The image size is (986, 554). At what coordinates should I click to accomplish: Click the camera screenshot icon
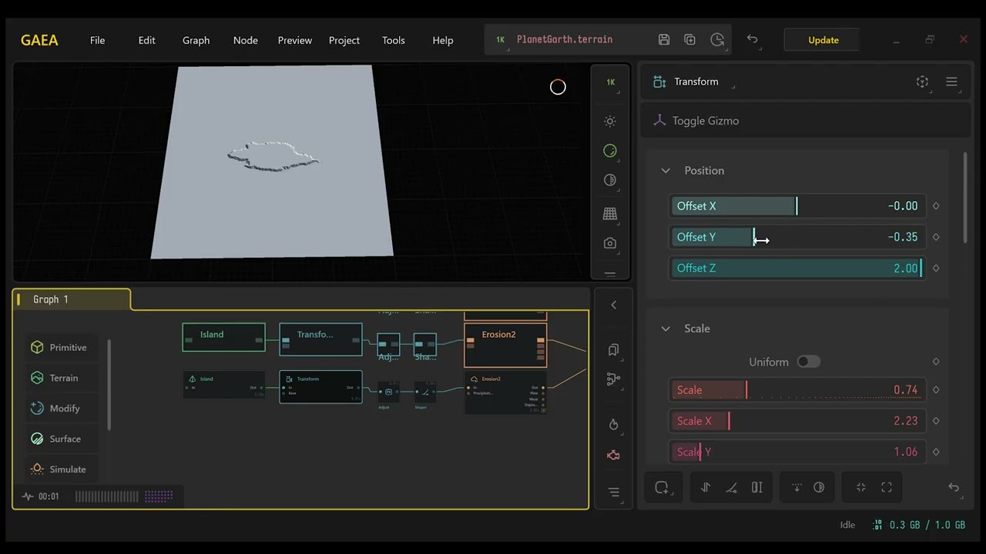(610, 243)
